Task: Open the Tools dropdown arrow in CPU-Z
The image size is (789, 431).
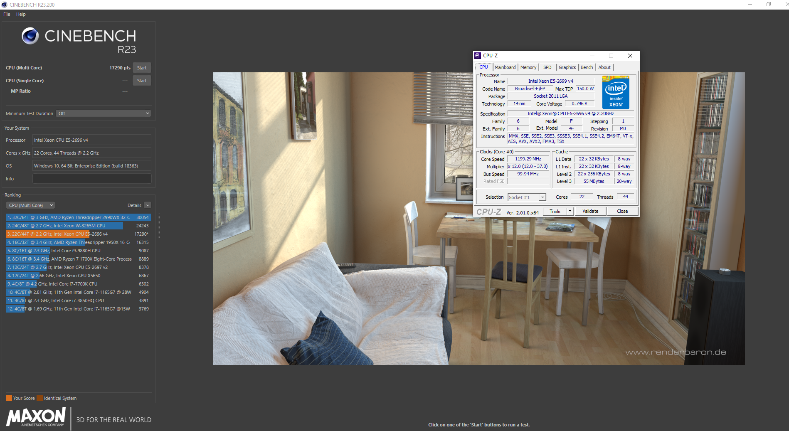Action: pyautogui.click(x=570, y=211)
